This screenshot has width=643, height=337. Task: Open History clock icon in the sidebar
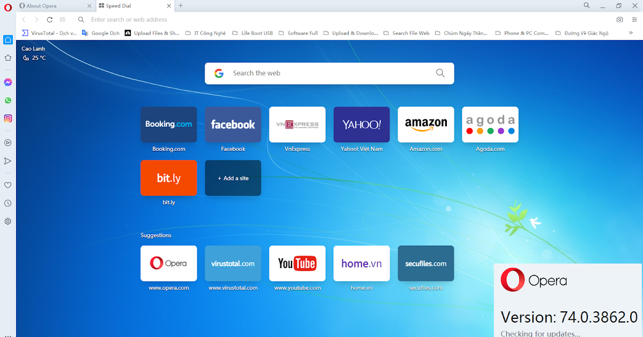(x=8, y=203)
